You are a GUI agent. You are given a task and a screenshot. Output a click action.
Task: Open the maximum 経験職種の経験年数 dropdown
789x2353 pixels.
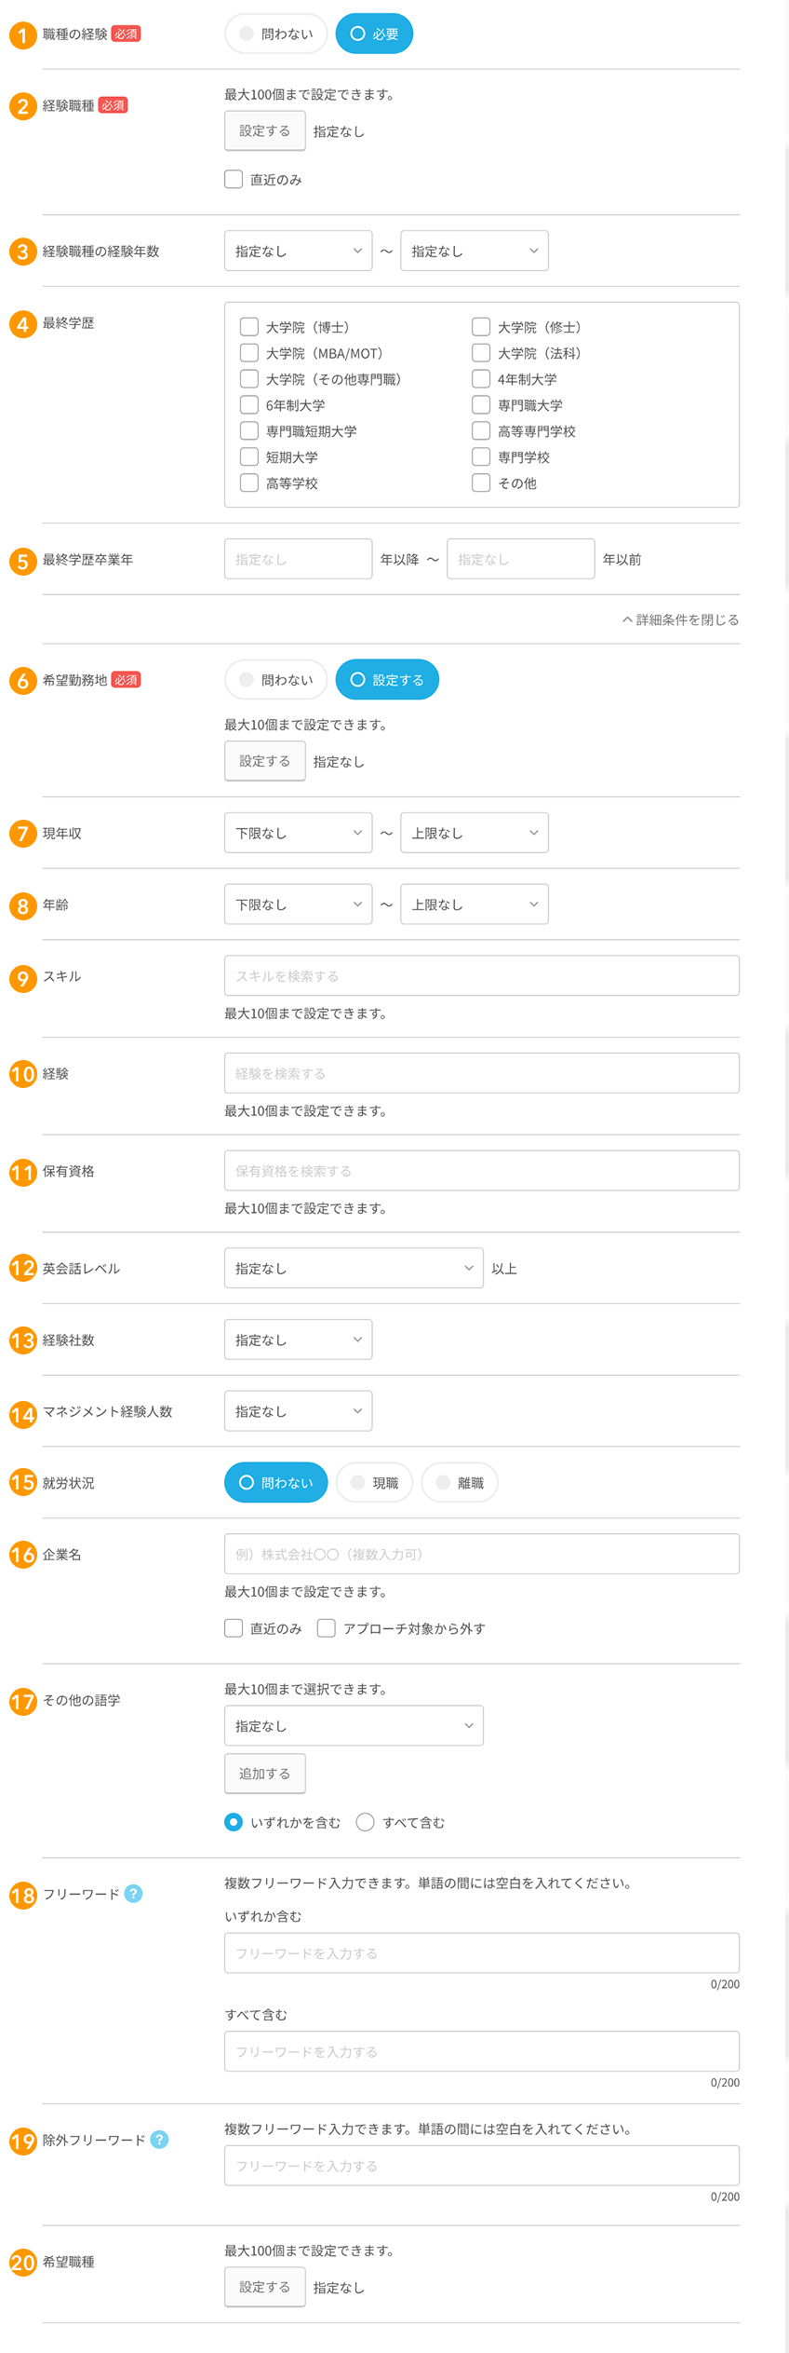pyautogui.click(x=475, y=251)
